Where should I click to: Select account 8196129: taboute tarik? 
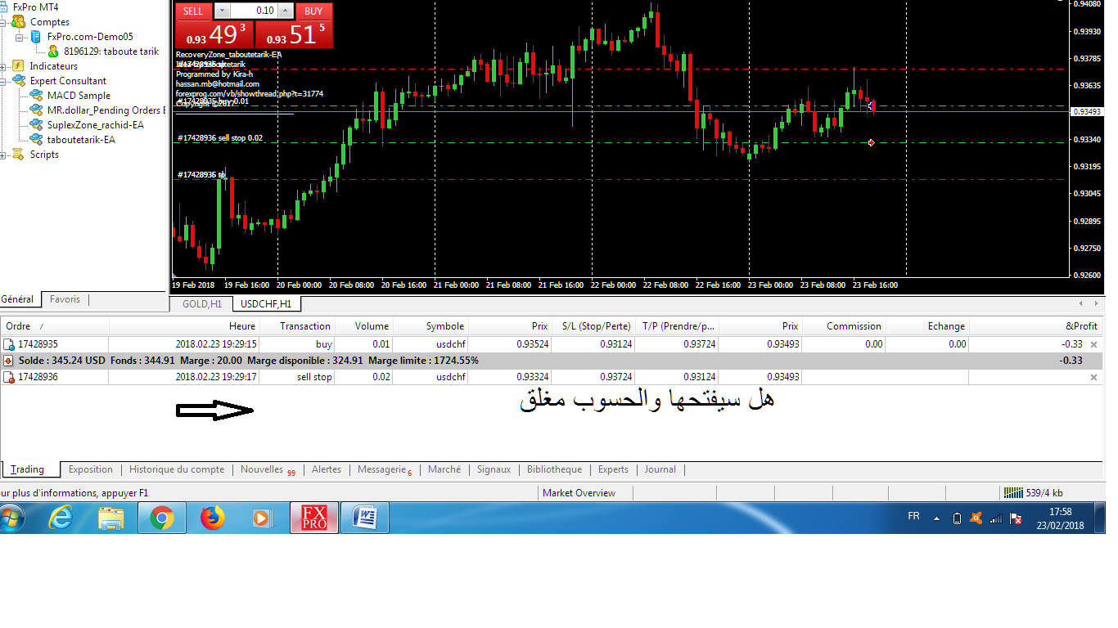pos(111,52)
